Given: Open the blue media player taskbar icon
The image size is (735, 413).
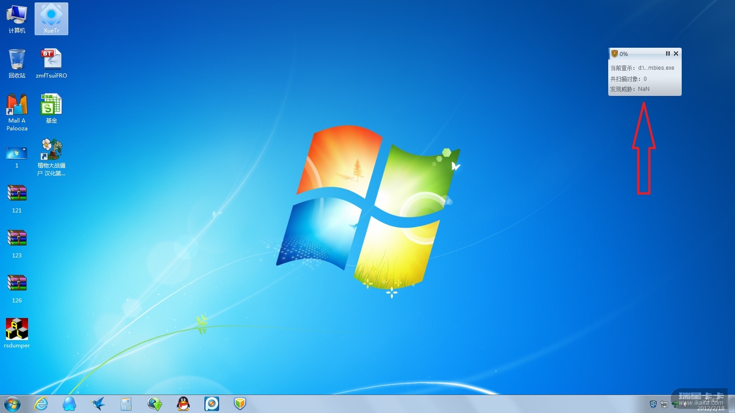Looking at the screenshot, I should 212,404.
